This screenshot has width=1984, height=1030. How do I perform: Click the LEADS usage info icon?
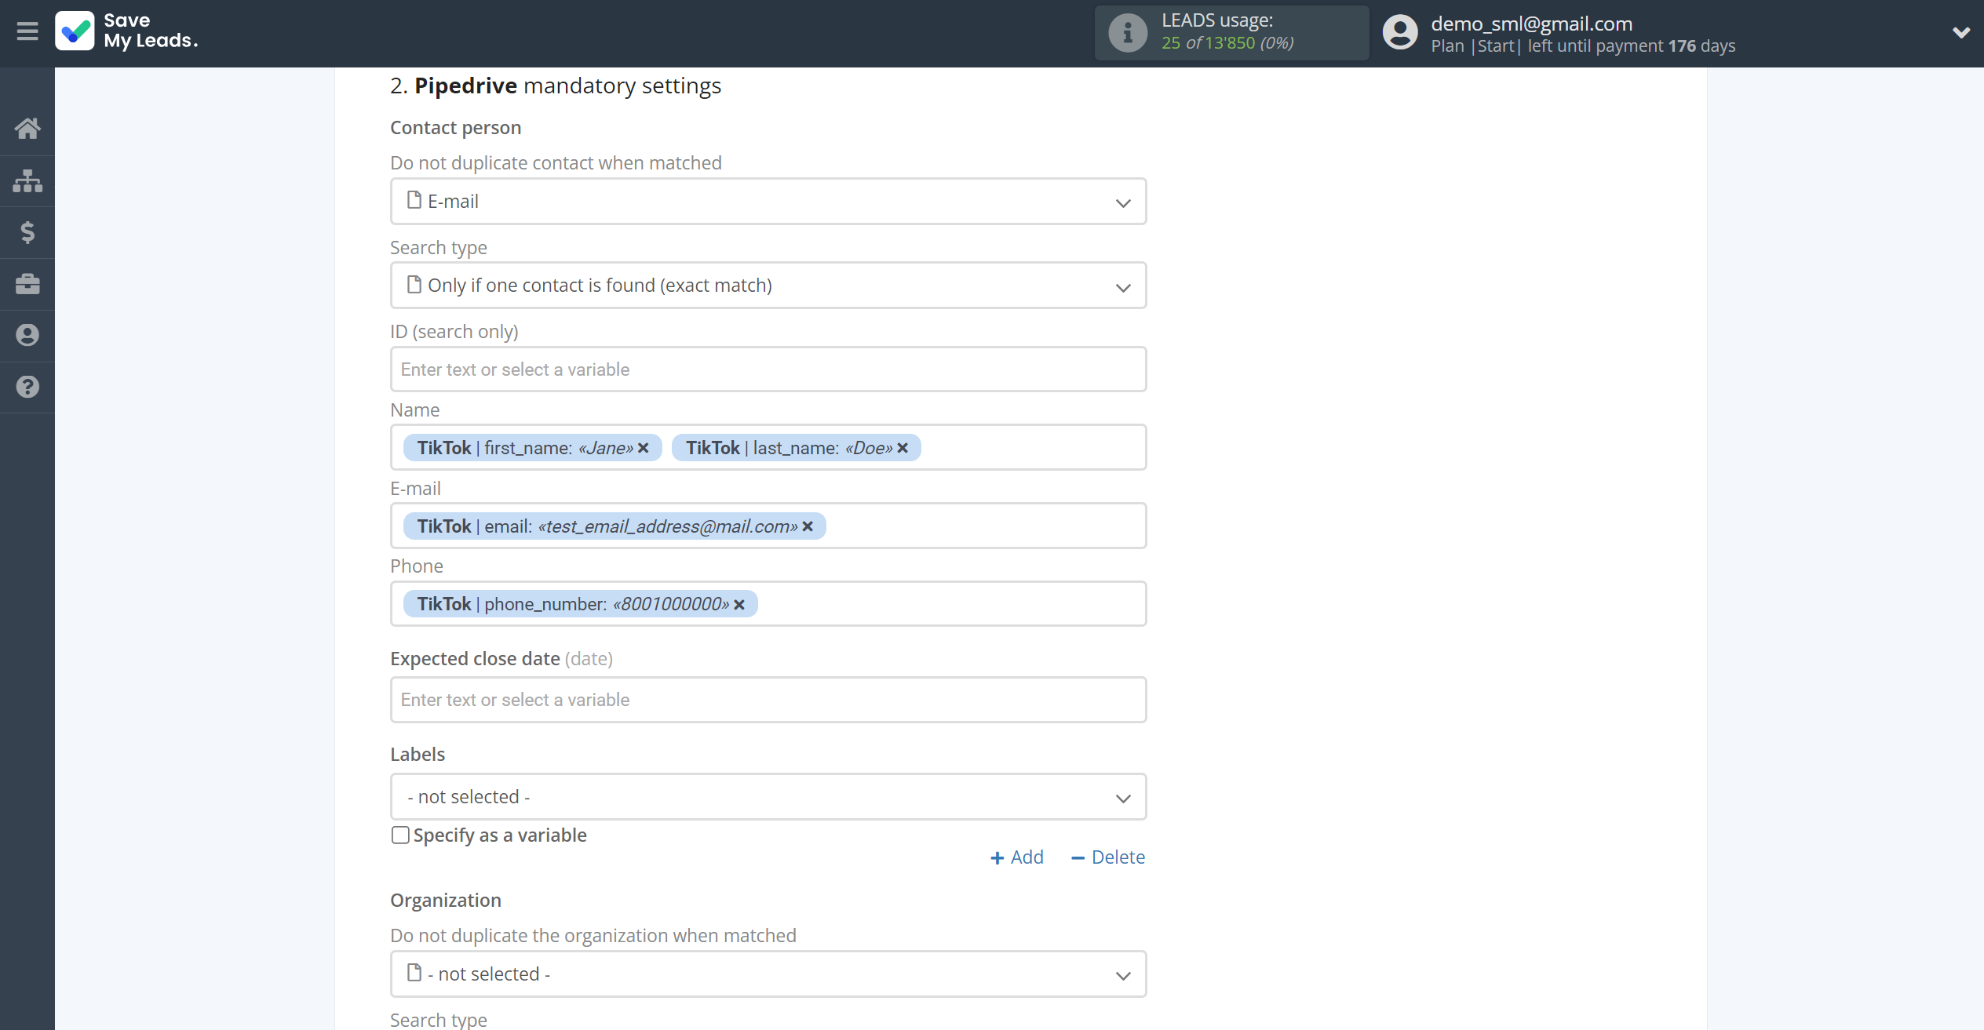(1128, 33)
